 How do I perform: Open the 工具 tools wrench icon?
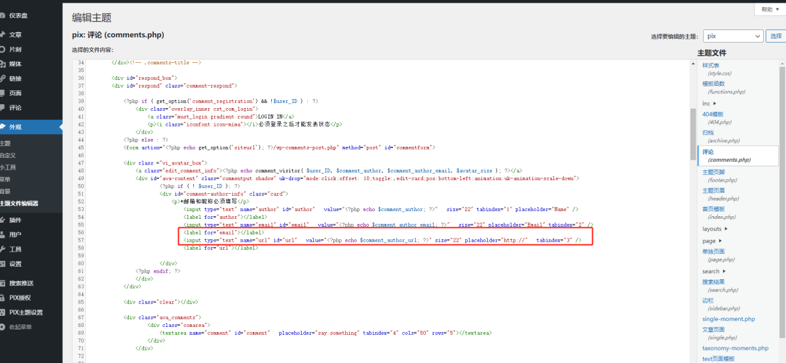pyautogui.click(x=3, y=250)
